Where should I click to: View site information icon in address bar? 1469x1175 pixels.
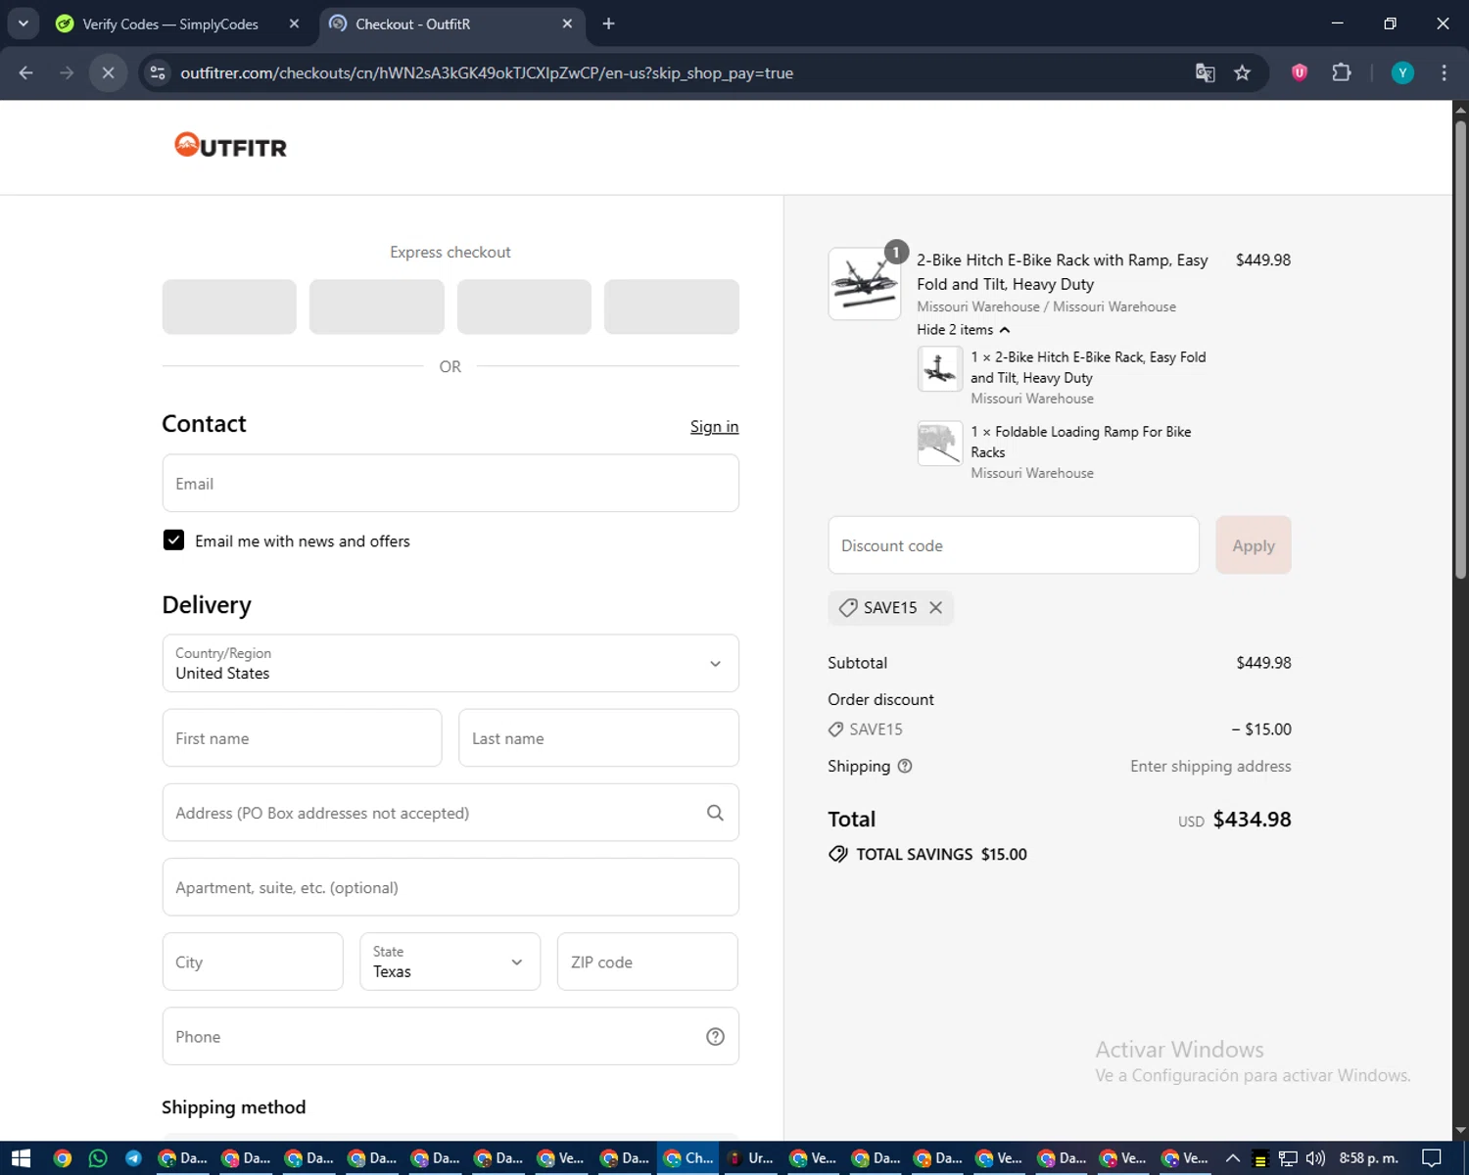pyautogui.click(x=158, y=72)
